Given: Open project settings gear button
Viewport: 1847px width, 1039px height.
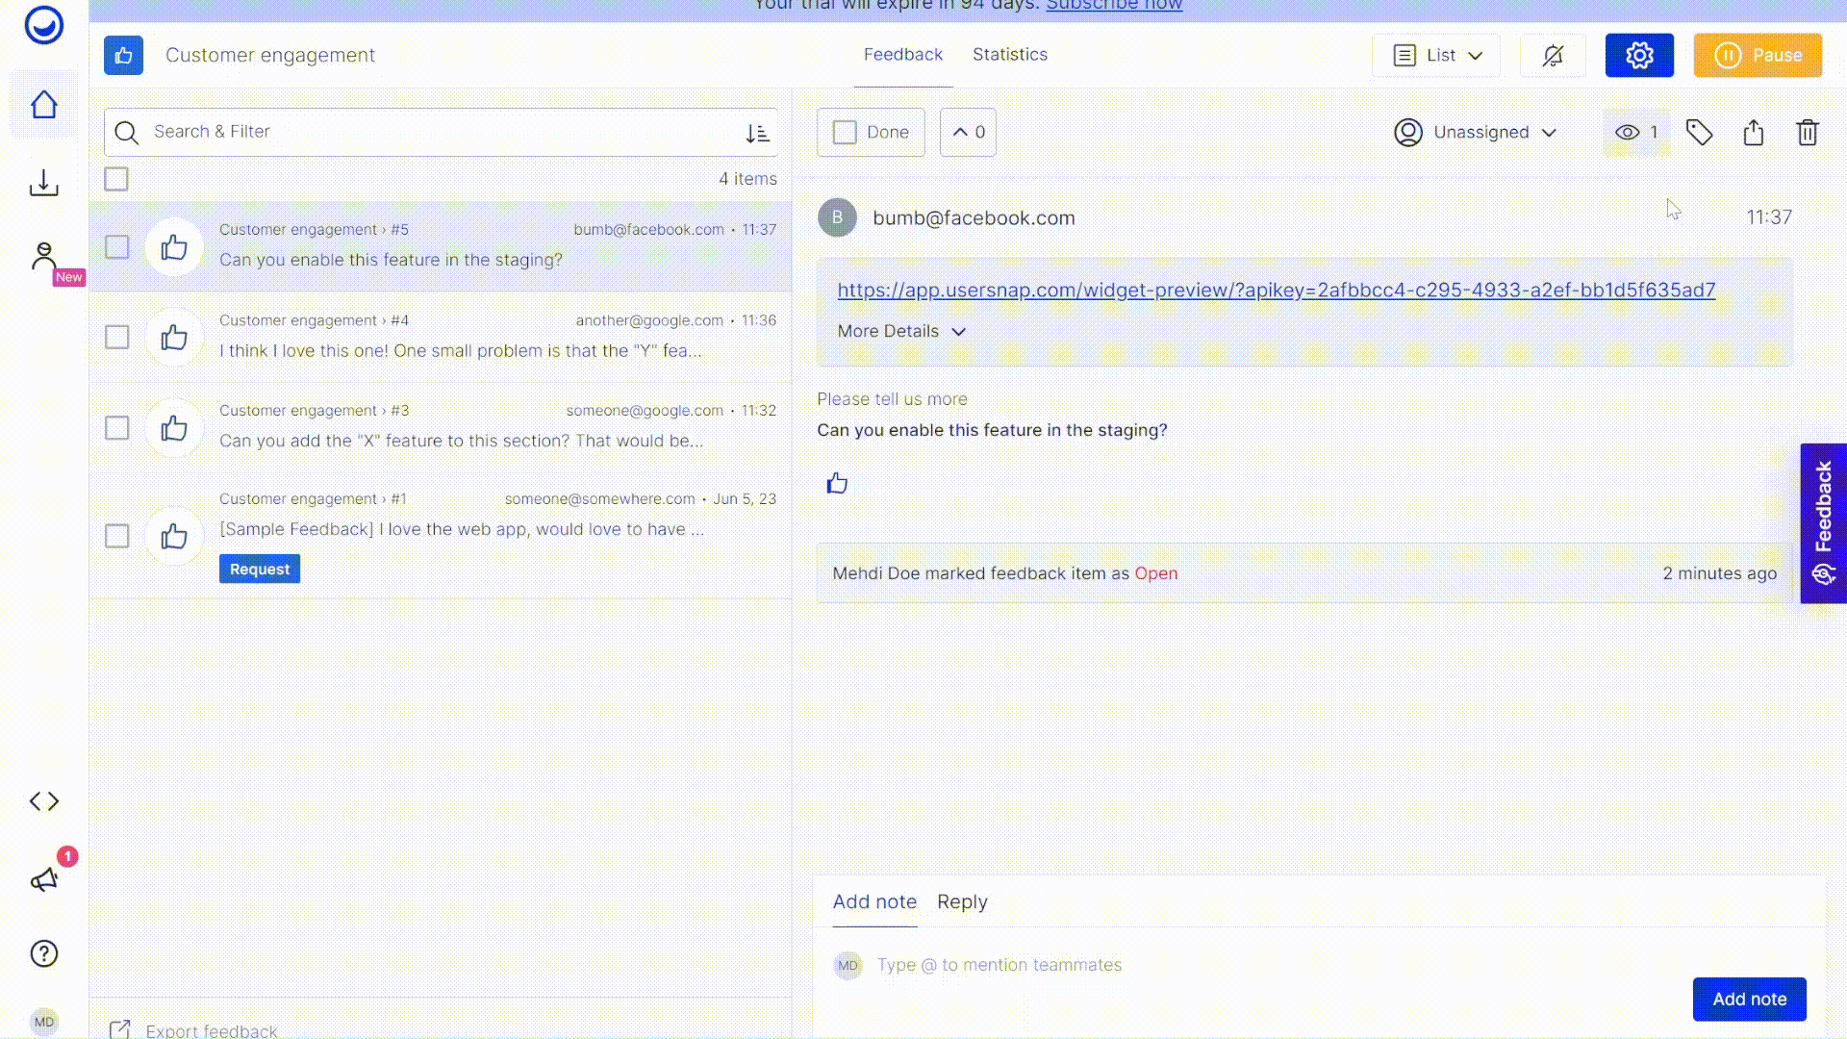Looking at the screenshot, I should click(1638, 56).
